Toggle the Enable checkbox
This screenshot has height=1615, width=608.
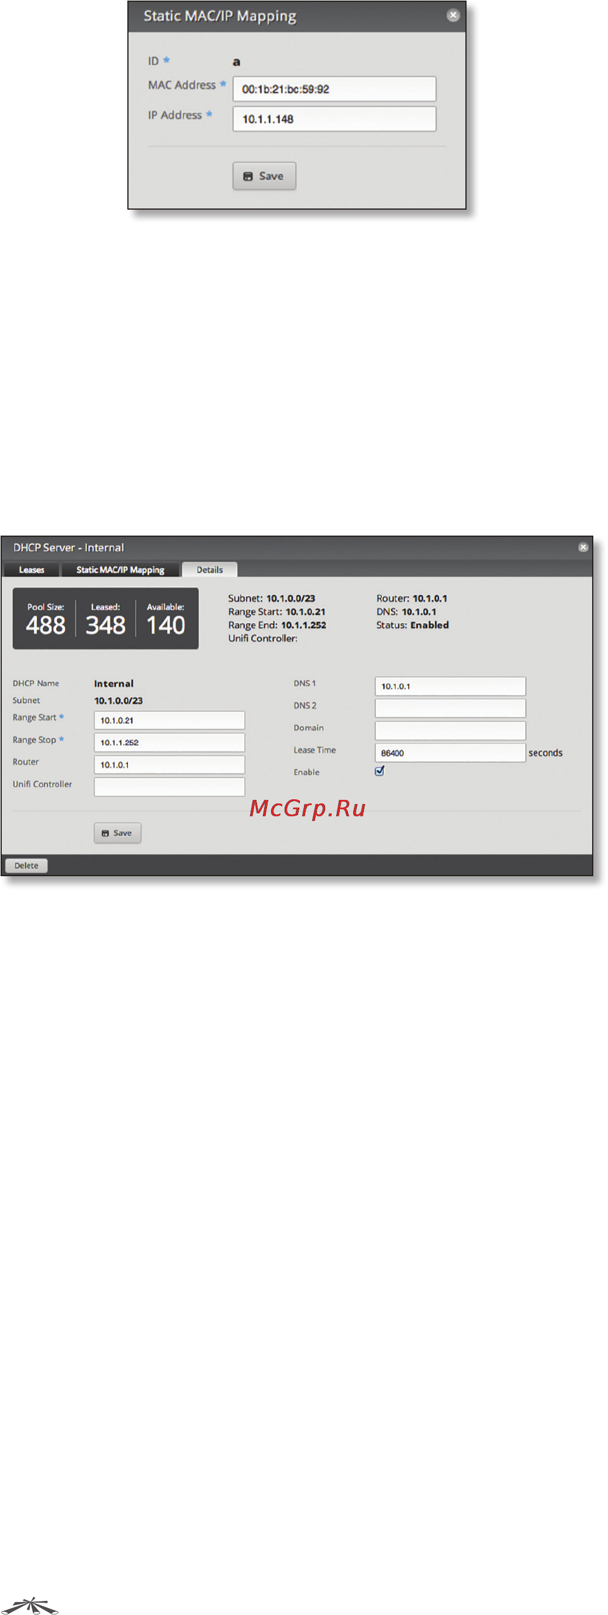(379, 771)
